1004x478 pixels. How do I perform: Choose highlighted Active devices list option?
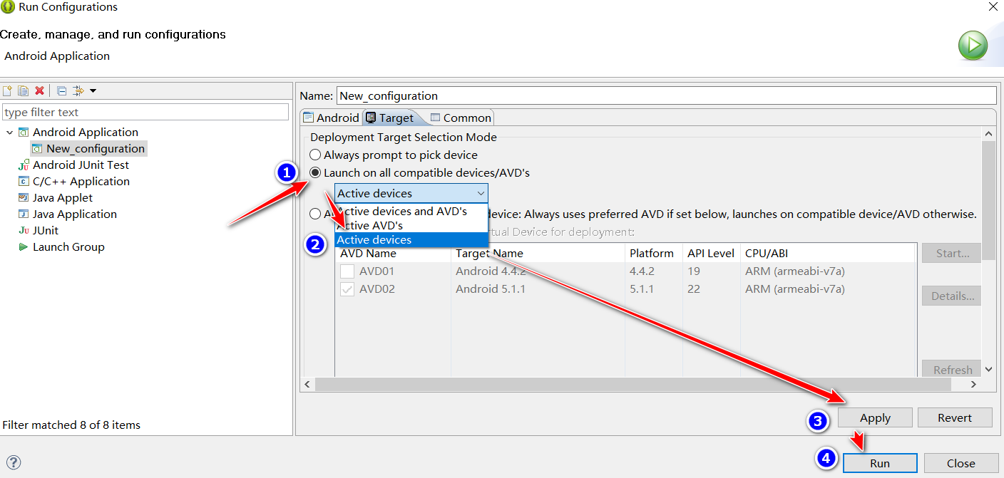point(411,240)
